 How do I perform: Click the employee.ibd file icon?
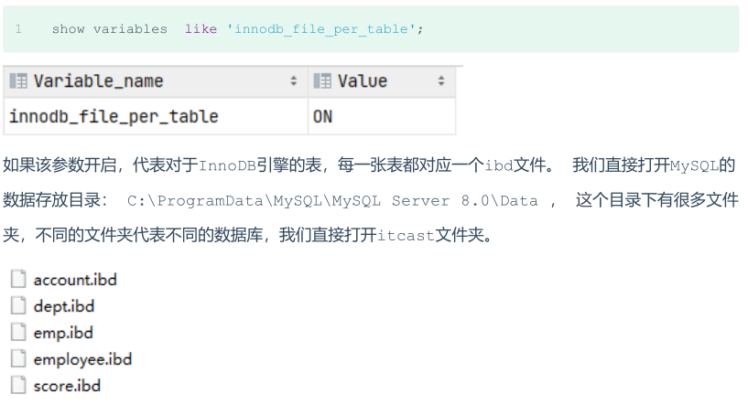pyautogui.click(x=17, y=359)
